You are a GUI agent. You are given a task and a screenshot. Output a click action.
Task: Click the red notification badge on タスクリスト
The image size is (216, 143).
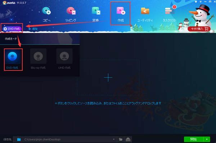tap(174, 6)
